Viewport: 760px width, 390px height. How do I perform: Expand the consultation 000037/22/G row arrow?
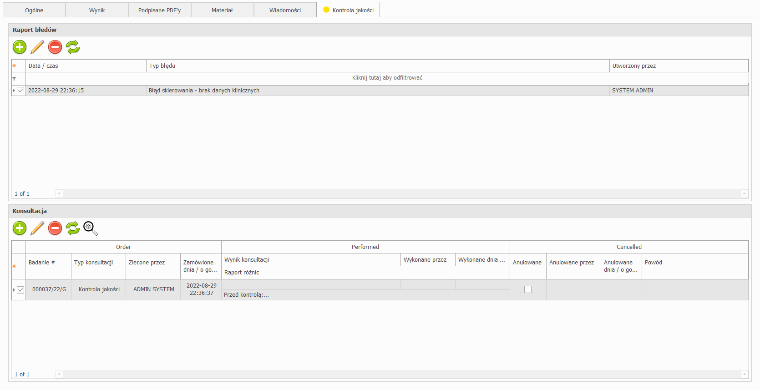(x=14, y=290)
